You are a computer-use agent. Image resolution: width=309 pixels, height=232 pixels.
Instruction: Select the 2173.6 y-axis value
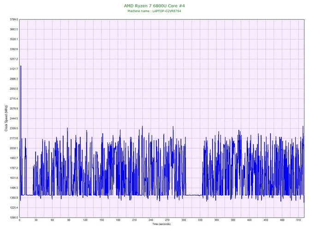[x=14, y=138]
